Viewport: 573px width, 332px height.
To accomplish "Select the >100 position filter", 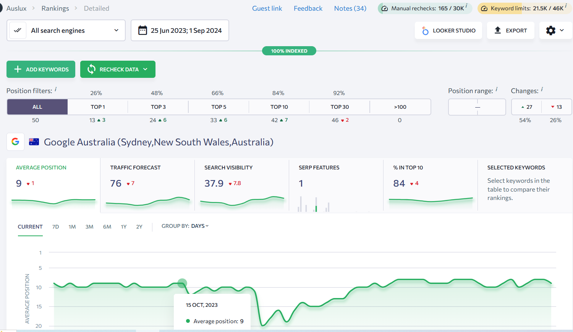I will pos(400,107).
